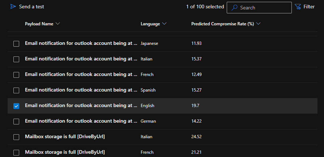This screenshot has height=157, width=324.
Task: Select the row with 15.27 compromise rate
Action: (x=197, y=90)
